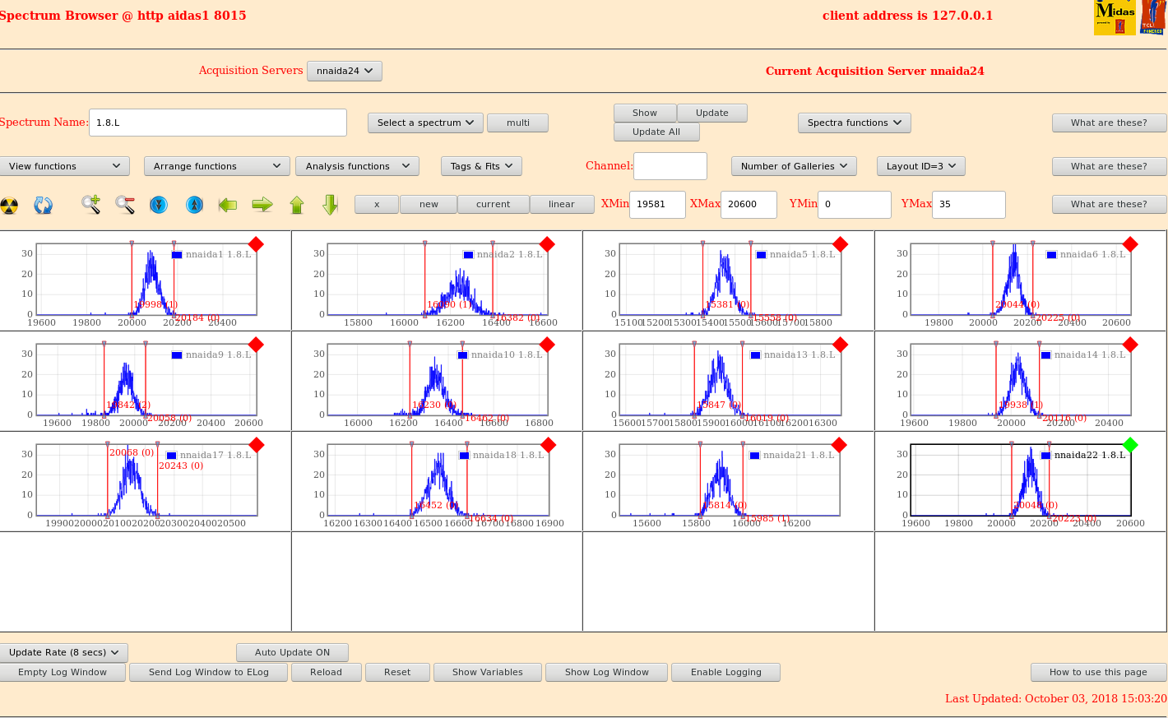Viewport: 1168px width, 718px height.
Task: Click the green right arrow icon
Action: point(262,205)
